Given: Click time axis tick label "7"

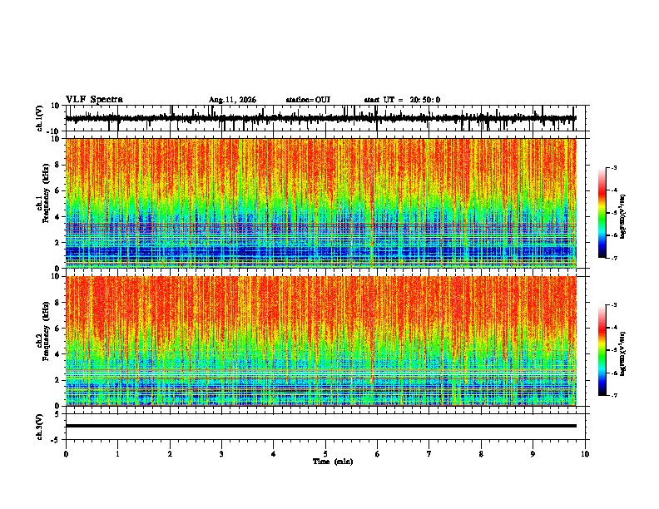Looking at the screenshot, I should point(429,454).
